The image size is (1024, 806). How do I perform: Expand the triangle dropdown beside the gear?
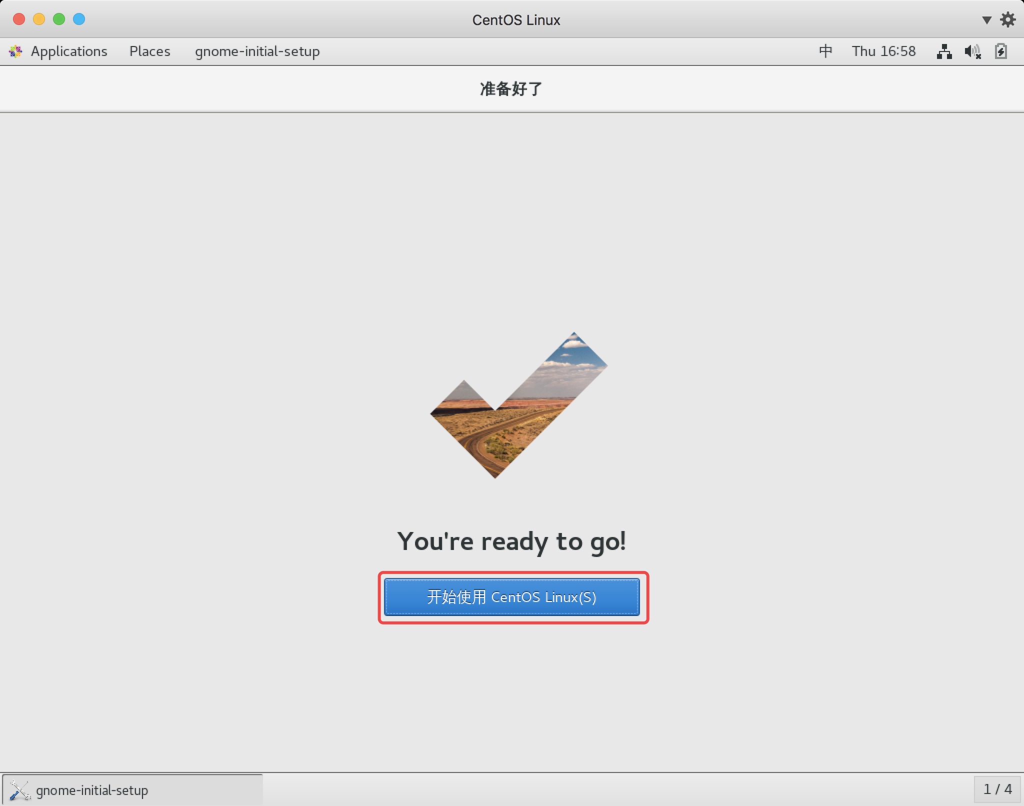tap(986, 20)
